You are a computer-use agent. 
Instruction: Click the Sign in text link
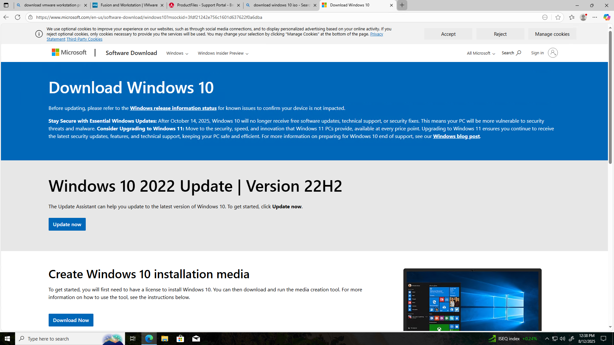click(537, 53)
